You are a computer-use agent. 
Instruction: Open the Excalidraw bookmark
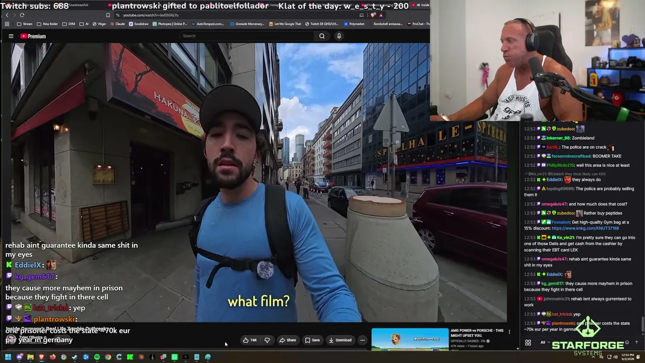[x=139, y=24]
